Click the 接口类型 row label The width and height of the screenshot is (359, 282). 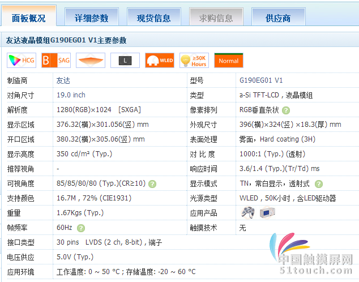tap(20, 242)
